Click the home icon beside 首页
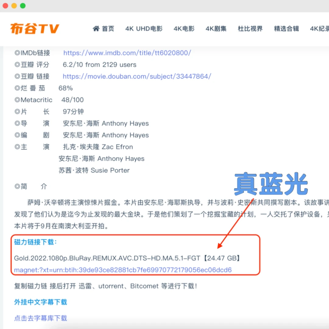 tap(96, 28)
